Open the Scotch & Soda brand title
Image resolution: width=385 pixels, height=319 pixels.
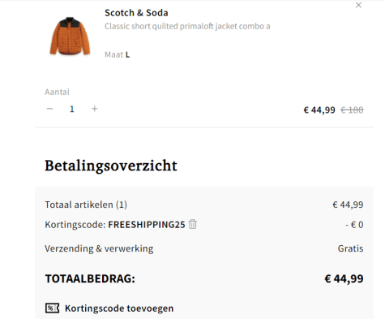pyautogui.click(x=136, y=13)
